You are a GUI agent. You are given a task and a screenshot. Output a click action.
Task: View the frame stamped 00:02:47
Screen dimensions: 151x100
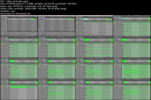click(57, 68)
